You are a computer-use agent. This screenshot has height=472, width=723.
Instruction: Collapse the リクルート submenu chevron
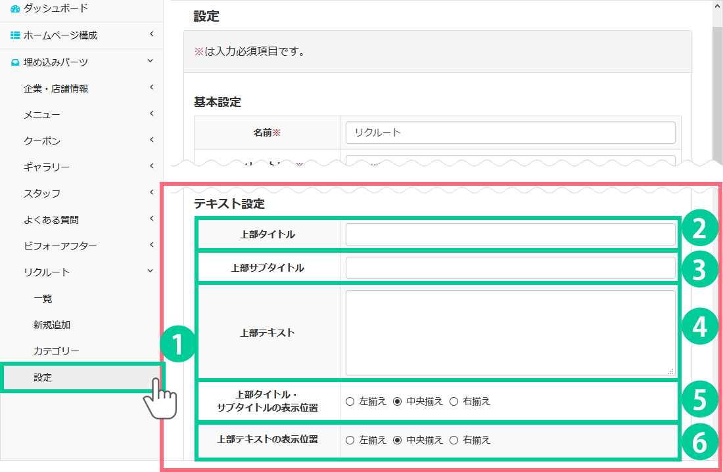(x=151, y=271)
